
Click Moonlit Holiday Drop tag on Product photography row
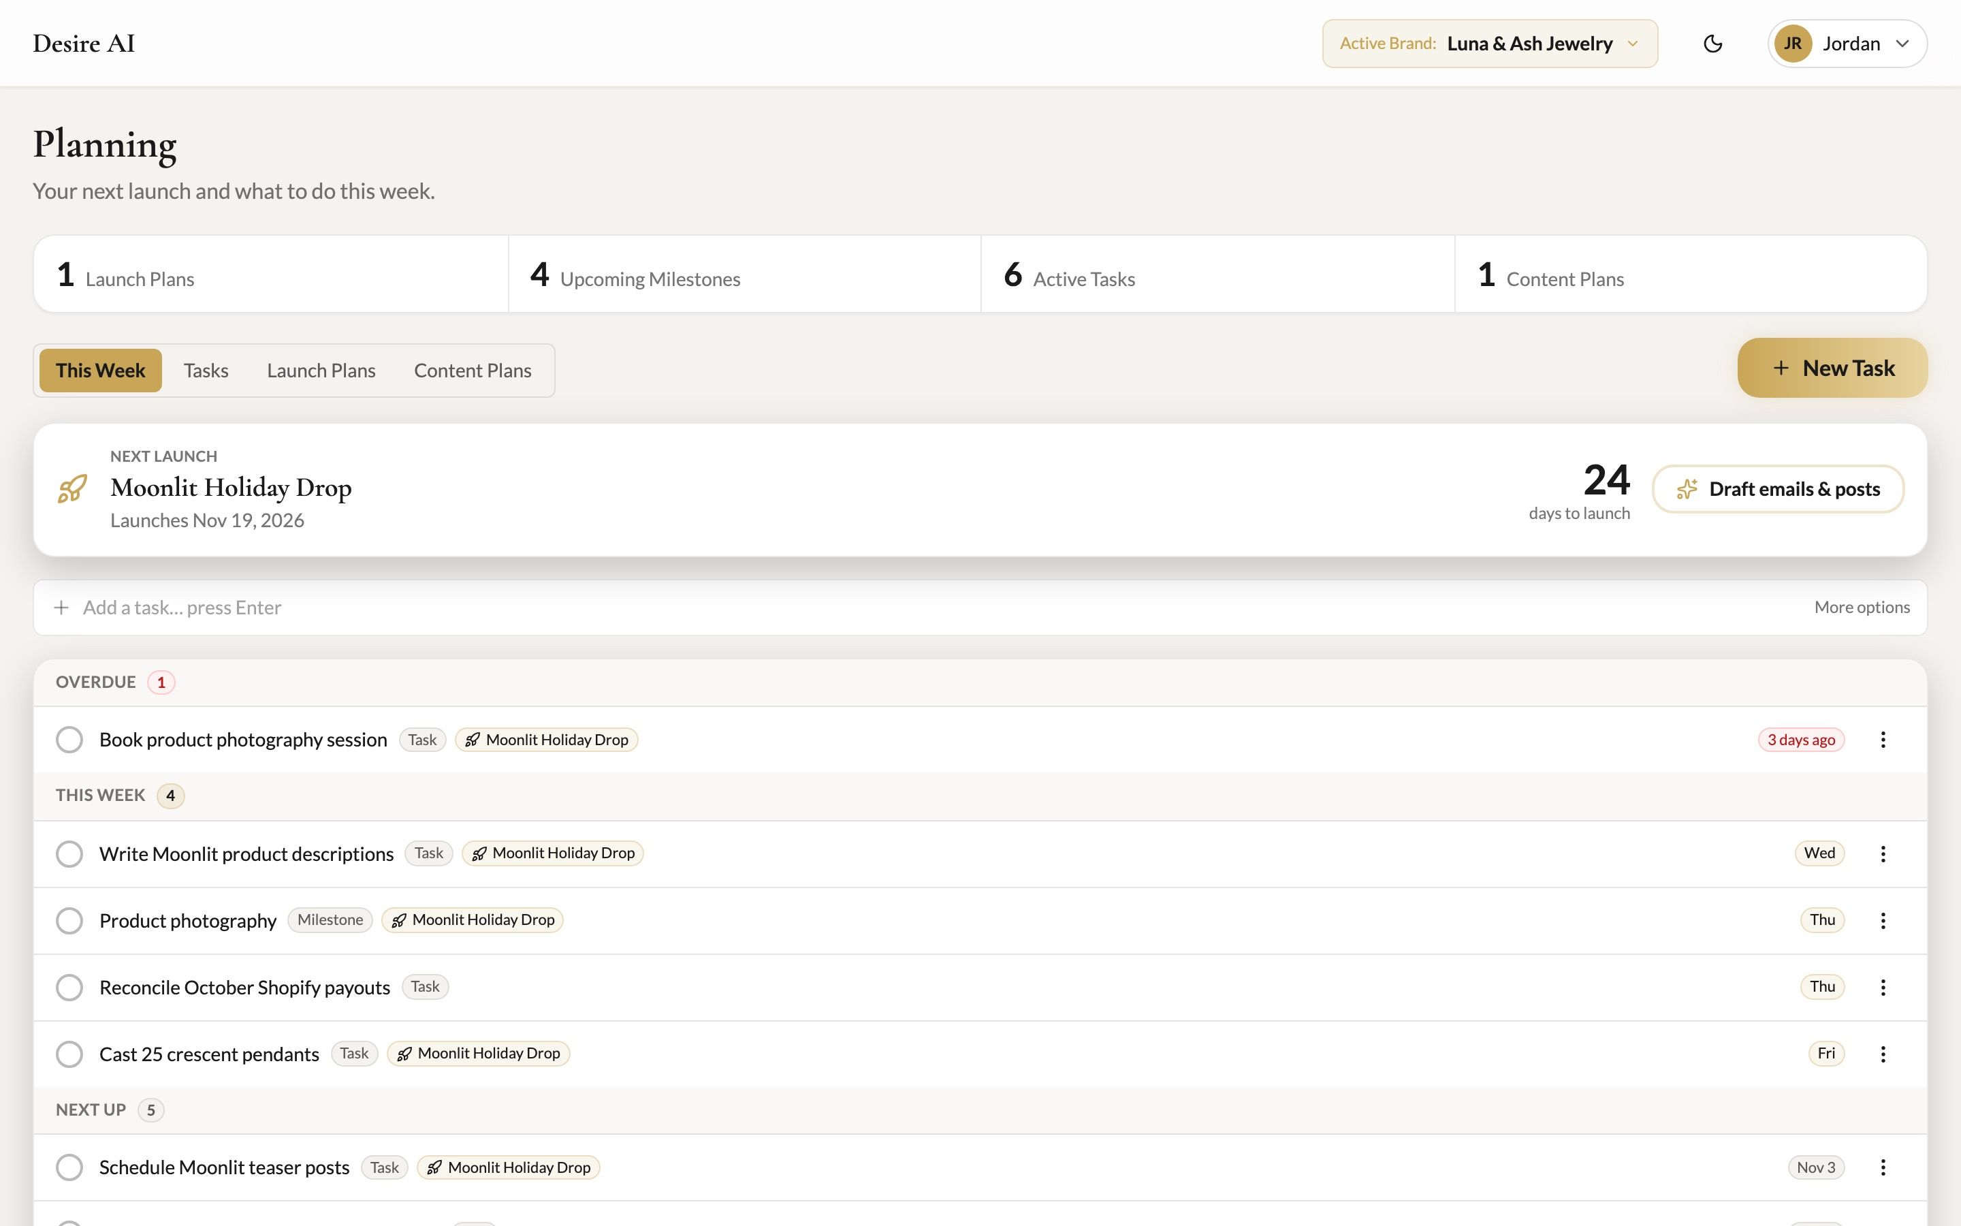[x=473, y=919]
